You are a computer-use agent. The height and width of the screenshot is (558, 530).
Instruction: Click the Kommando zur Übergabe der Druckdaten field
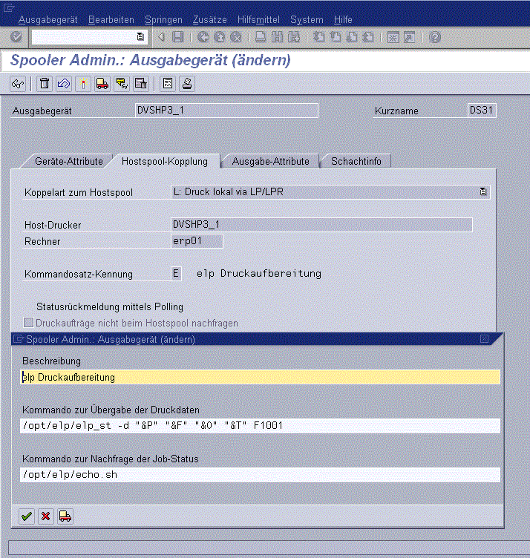(260, 426)
